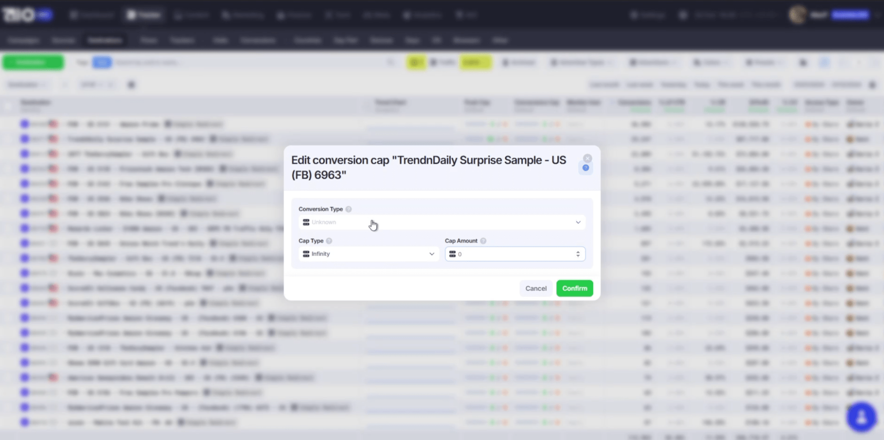Confirm the conversion cap changes
884x440 pixels.
coord(574,288)
